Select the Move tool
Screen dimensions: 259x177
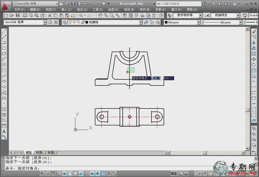point(254,59)
